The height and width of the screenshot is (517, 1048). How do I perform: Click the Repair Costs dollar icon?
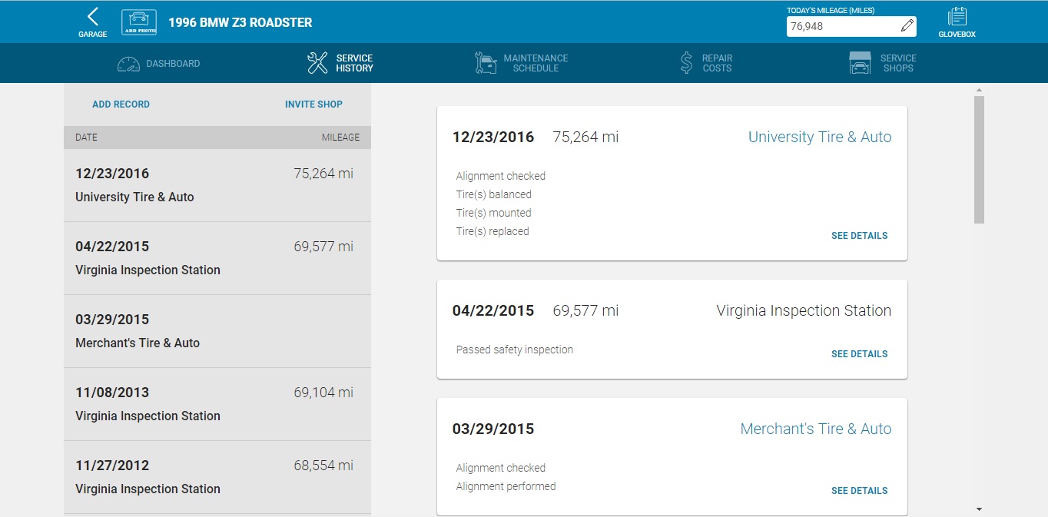(x=686, y=63)
